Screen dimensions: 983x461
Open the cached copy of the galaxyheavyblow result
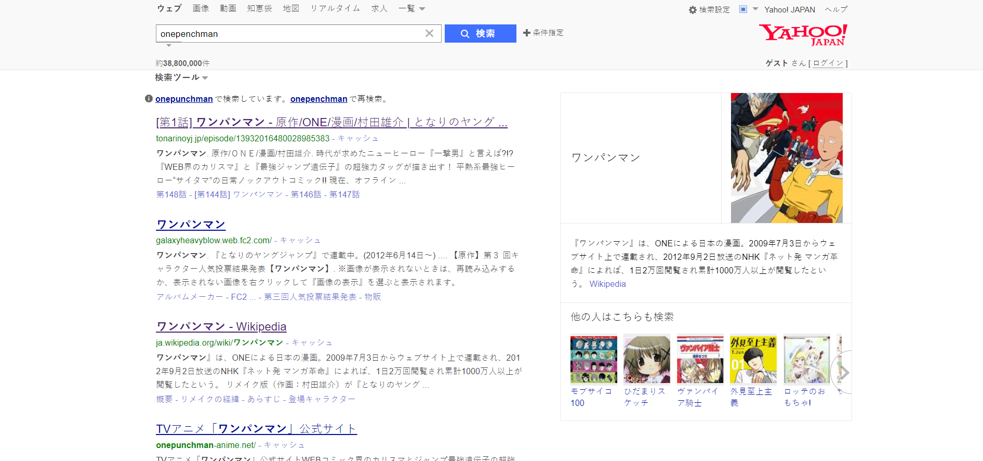(300, 240)
